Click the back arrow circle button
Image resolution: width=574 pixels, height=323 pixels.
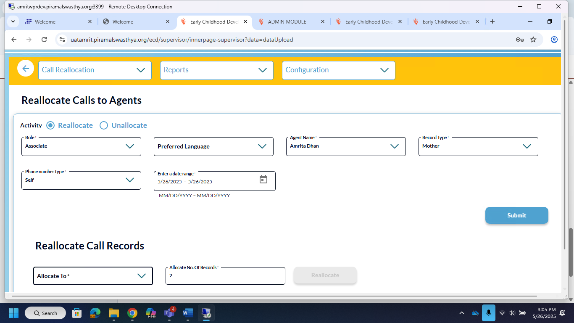pos(26,69)
